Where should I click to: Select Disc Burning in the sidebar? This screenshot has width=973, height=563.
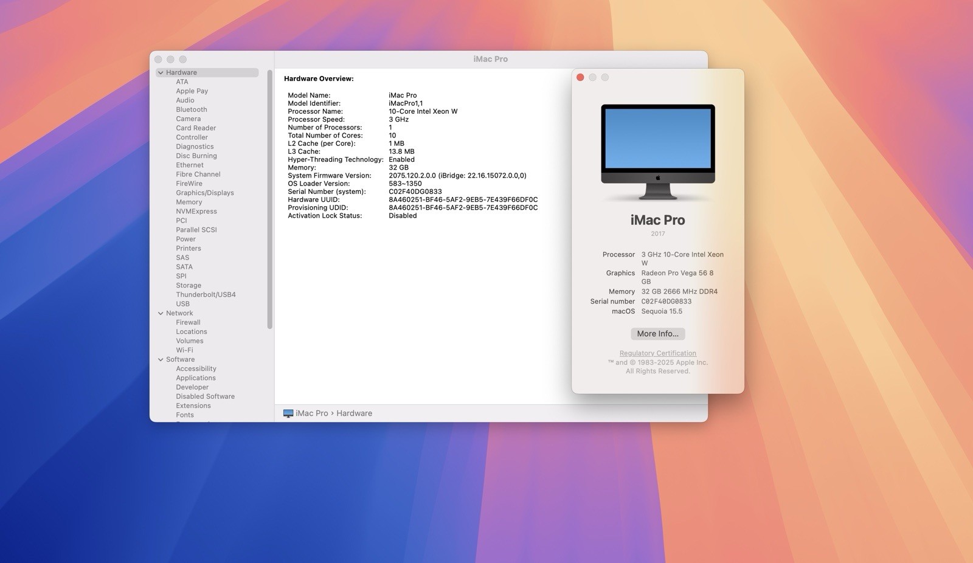pos(196,156)
